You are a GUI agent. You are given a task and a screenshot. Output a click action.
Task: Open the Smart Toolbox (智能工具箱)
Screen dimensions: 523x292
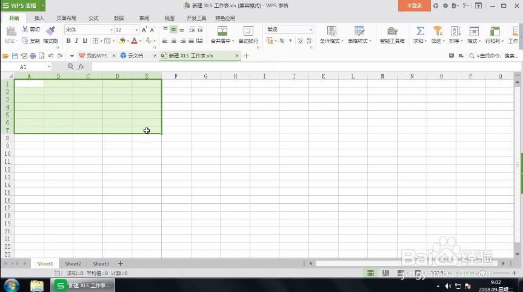coord(392,34)
